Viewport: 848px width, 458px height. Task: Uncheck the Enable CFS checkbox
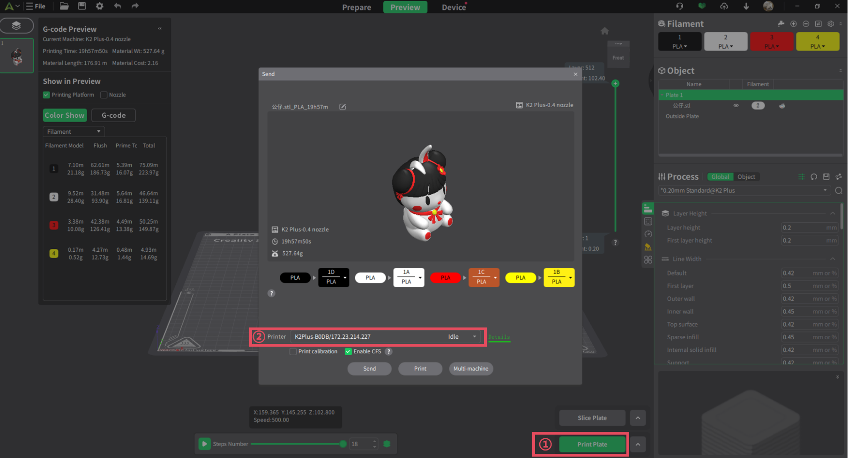(x=348, y=352)
